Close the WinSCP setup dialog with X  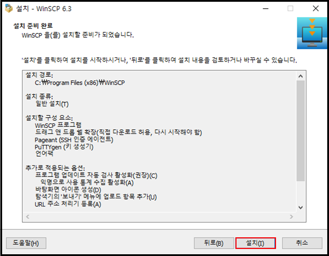(x=316, y=8)
